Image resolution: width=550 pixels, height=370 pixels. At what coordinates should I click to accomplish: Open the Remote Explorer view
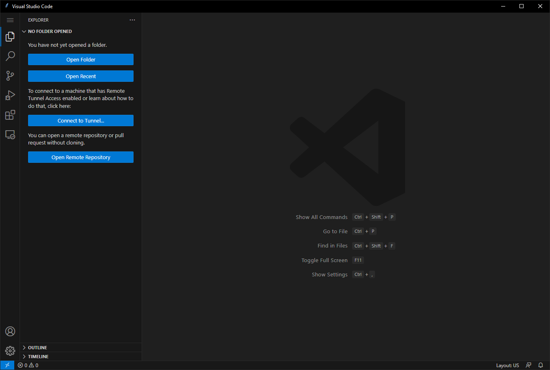[x=10, y=134]
